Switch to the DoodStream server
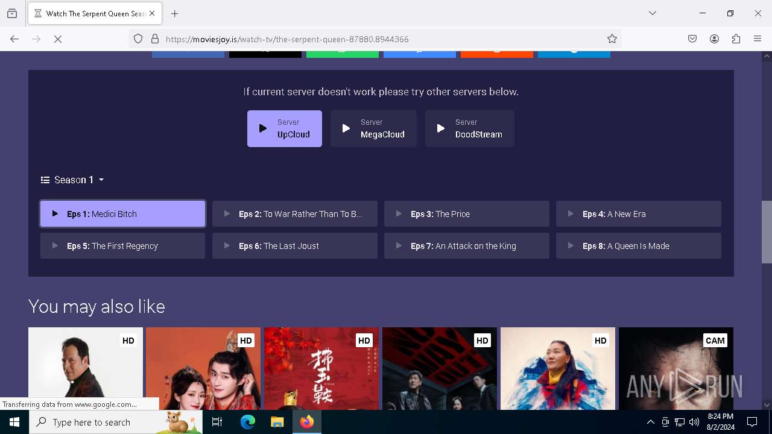 tap(470, 128)
